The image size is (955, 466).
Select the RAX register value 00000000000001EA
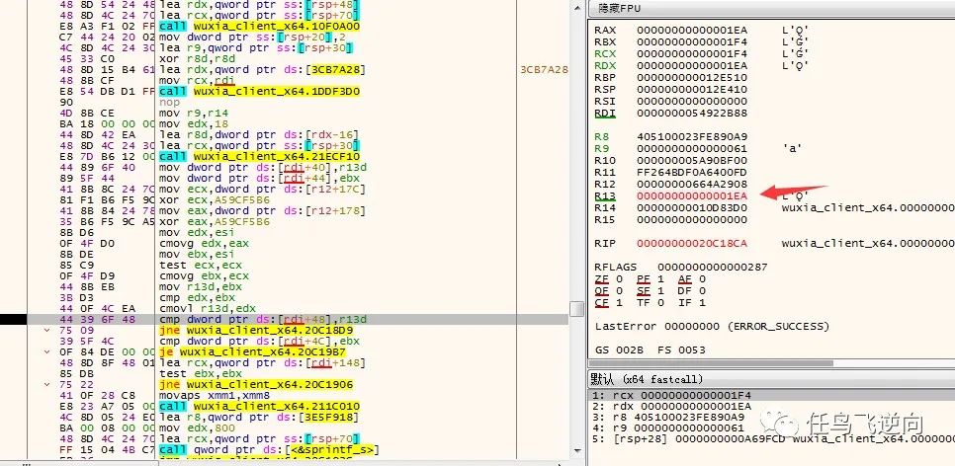(x=692, y=30)
